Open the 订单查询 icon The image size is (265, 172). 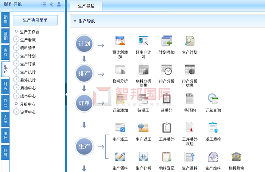[213, 99]
